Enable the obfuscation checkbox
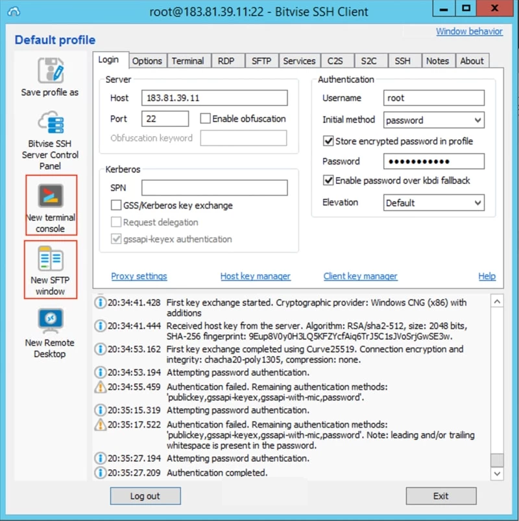 point(205,119)
